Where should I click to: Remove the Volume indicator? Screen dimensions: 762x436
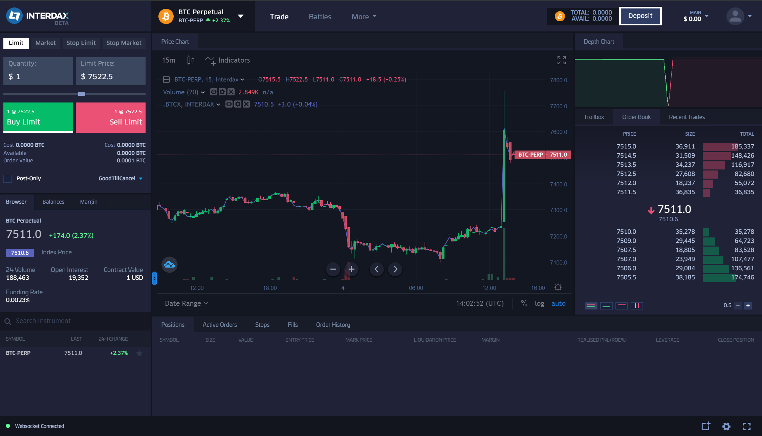231,92
